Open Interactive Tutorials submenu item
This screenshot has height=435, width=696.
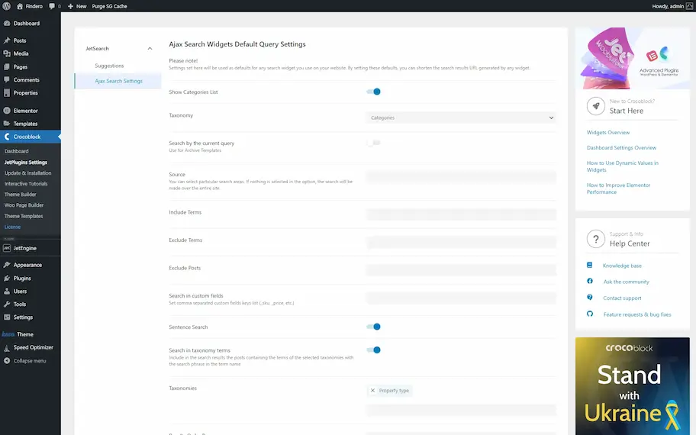click(26, 184)
